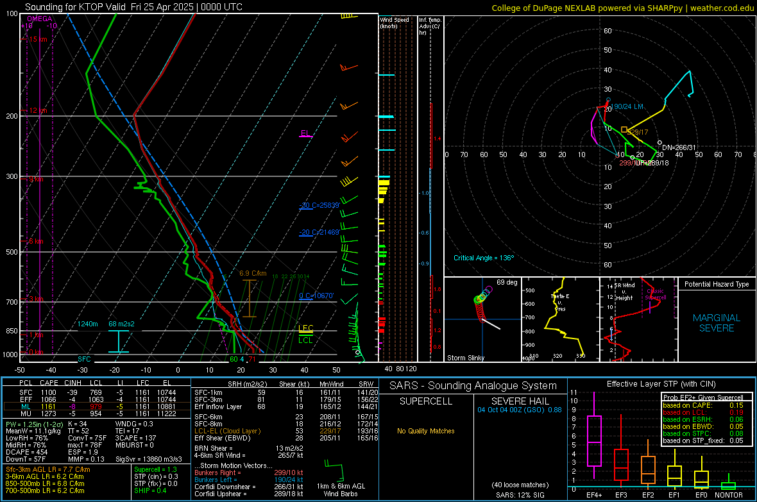Screen dimensions: 757x502
Task: Click the 700-500mb LR lapse rate line
Action: click(45, 490)
